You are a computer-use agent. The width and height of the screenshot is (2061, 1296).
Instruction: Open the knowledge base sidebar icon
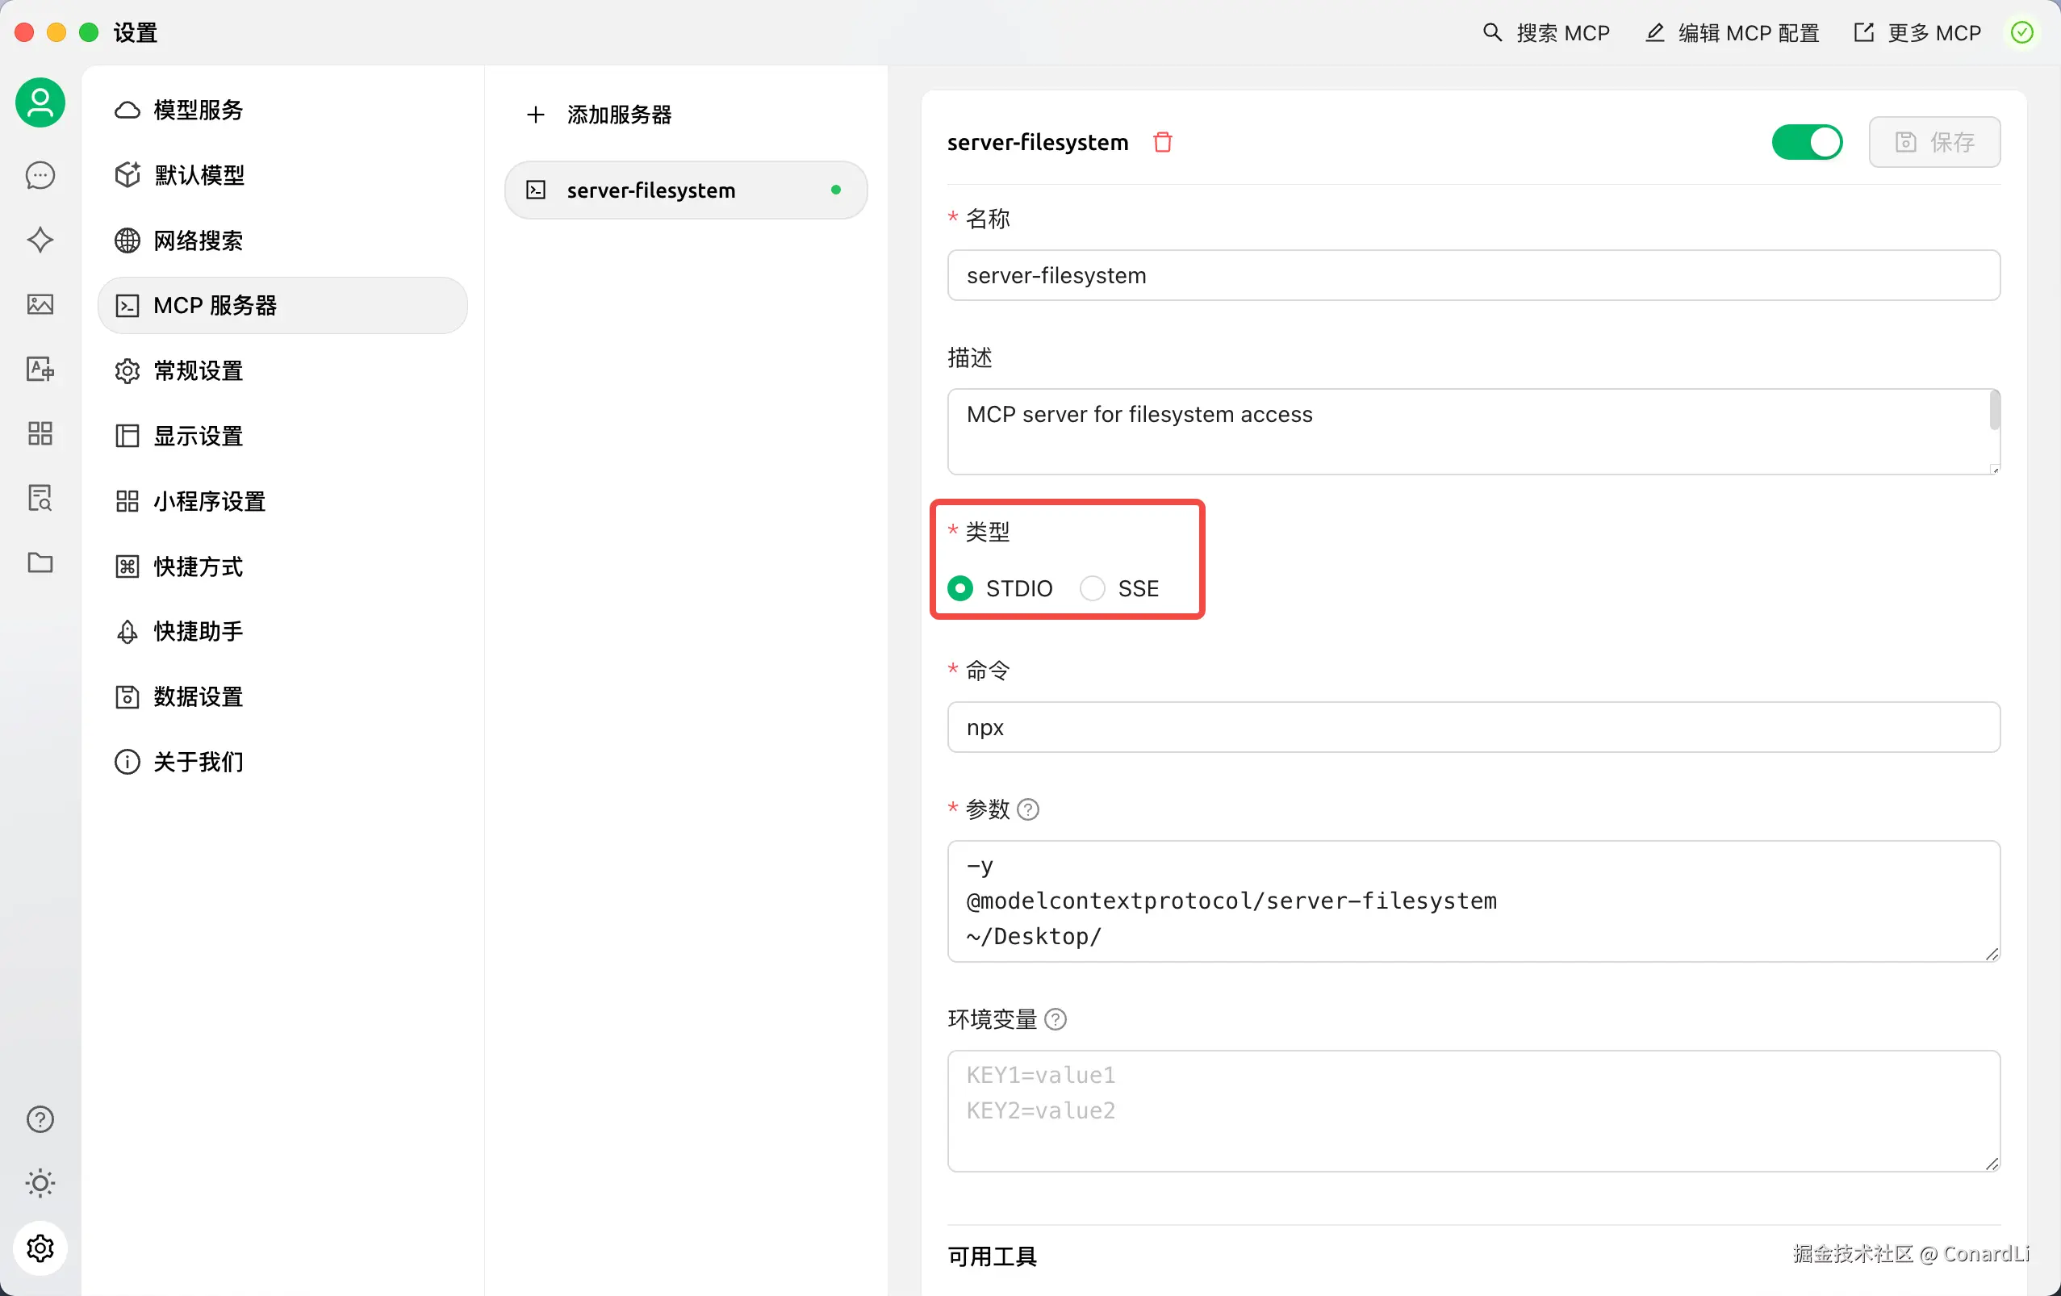click(40, 497)
